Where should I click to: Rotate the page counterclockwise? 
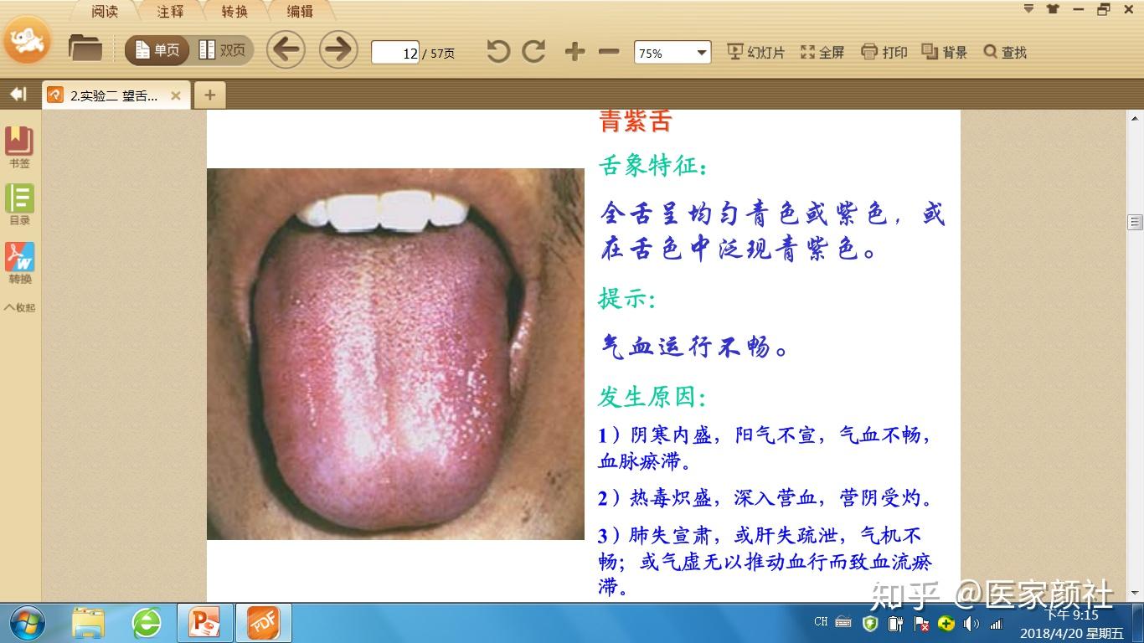pos(498,51)
